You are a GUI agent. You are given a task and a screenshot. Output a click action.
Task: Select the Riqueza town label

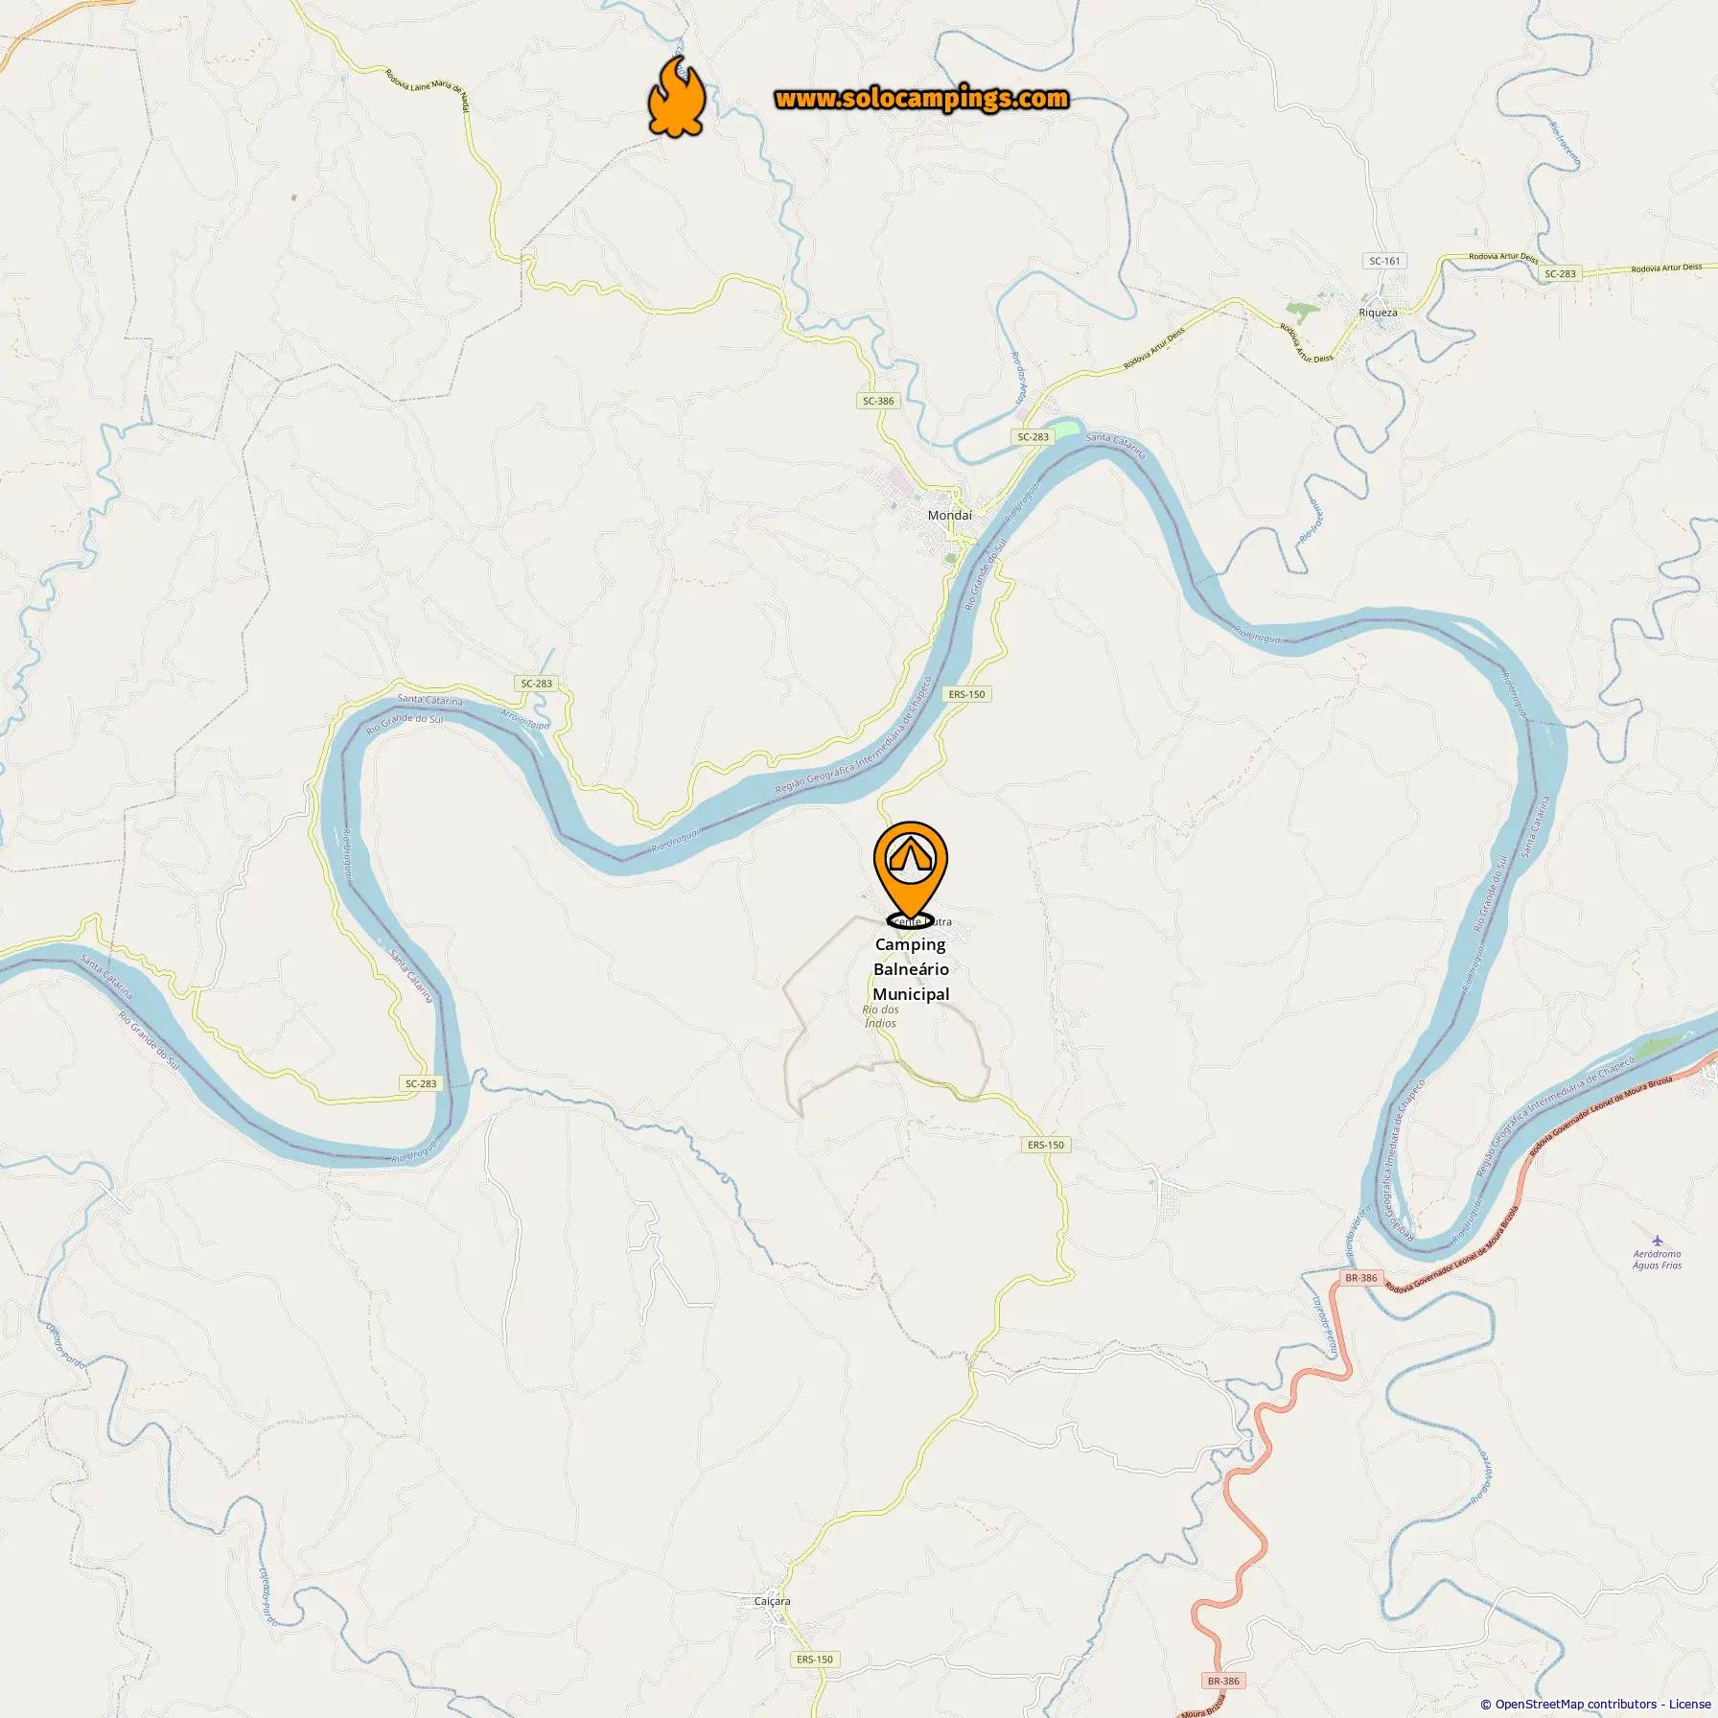coord(1378,313)
